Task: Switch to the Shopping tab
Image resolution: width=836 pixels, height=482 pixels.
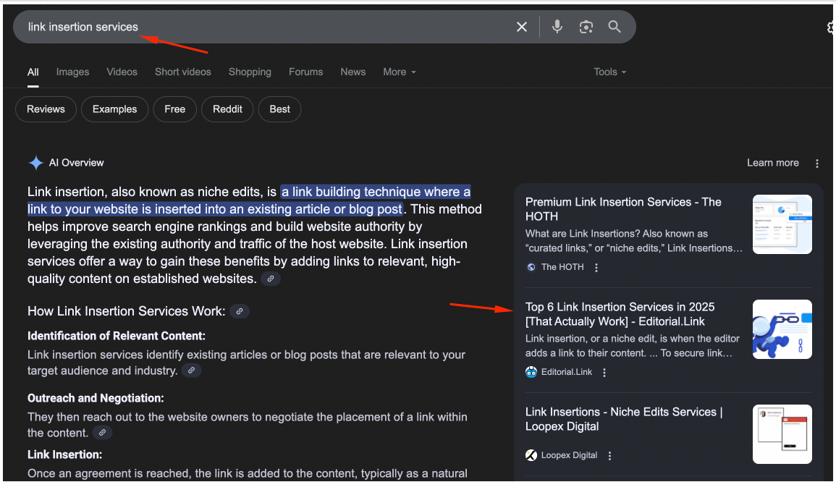Action: click(250, 72)
